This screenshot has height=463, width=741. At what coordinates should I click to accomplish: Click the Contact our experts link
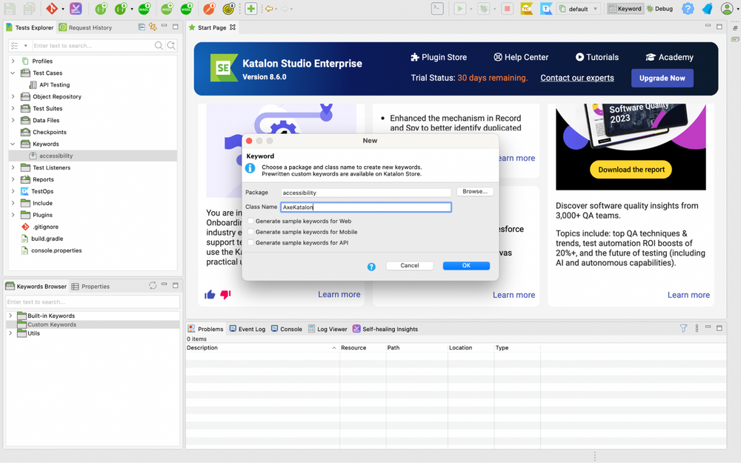coord(577,77)
